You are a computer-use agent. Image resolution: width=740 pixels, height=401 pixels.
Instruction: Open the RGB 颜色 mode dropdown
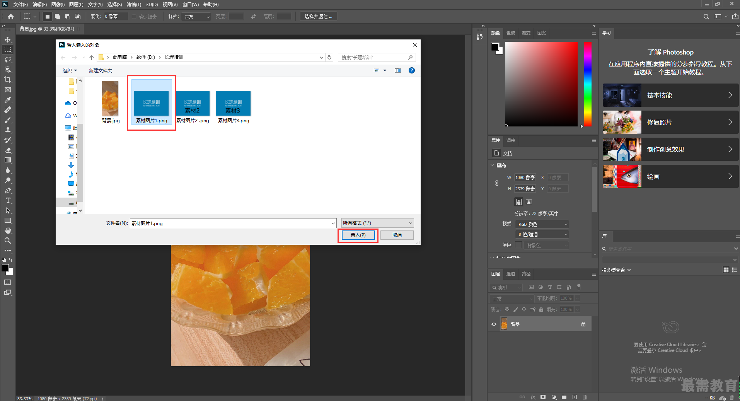[542, 224]
